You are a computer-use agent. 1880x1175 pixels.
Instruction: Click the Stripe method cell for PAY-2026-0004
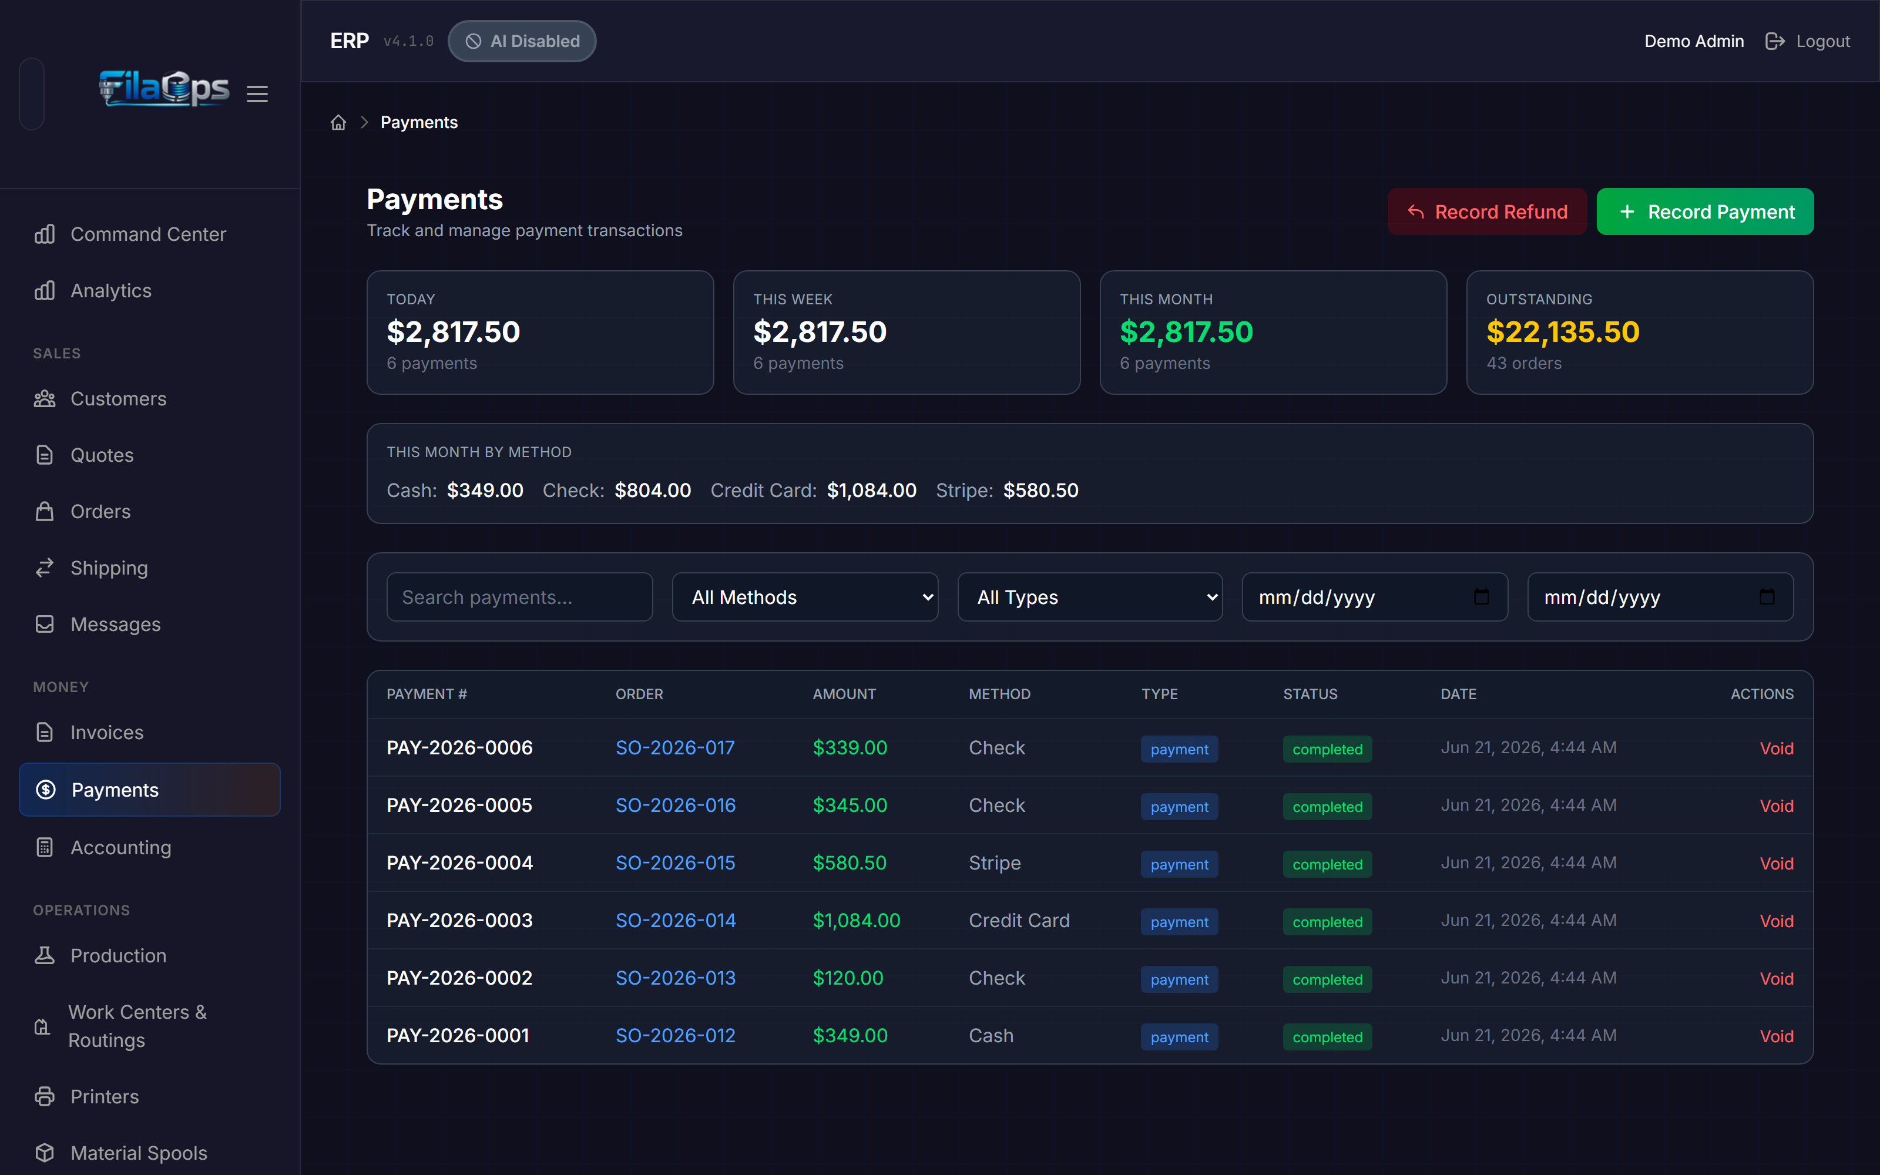(995, 862)
